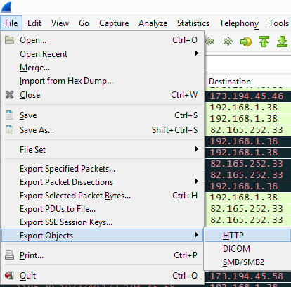
Task: Open the View menu
Action: tap(60, 23)
